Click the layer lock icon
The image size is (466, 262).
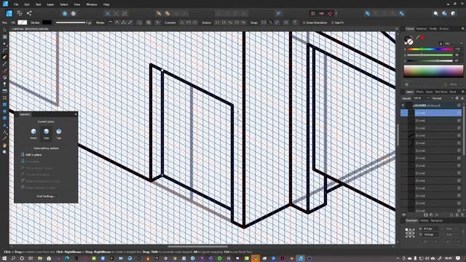(462, 98)
